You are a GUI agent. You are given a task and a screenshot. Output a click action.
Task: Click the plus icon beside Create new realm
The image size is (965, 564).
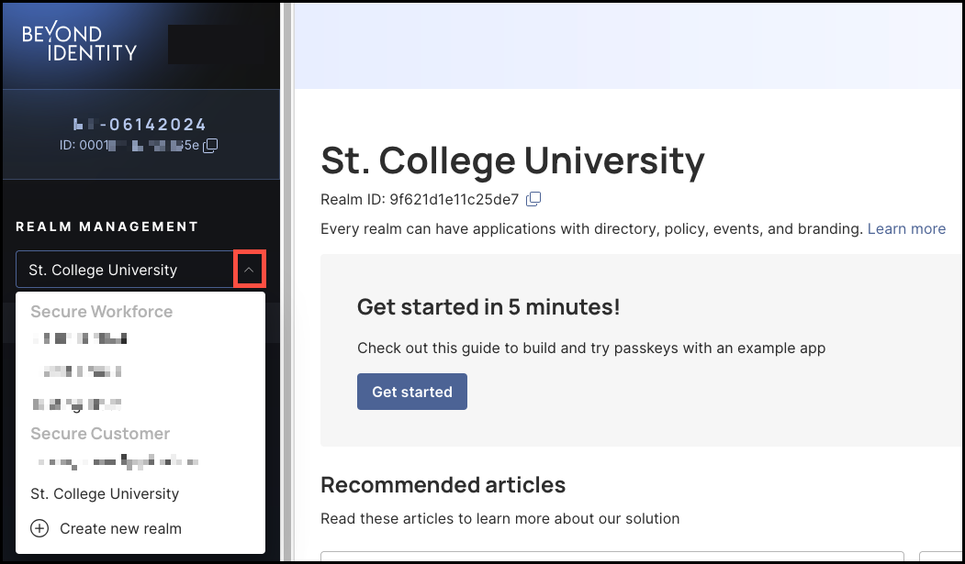point(39,528)
